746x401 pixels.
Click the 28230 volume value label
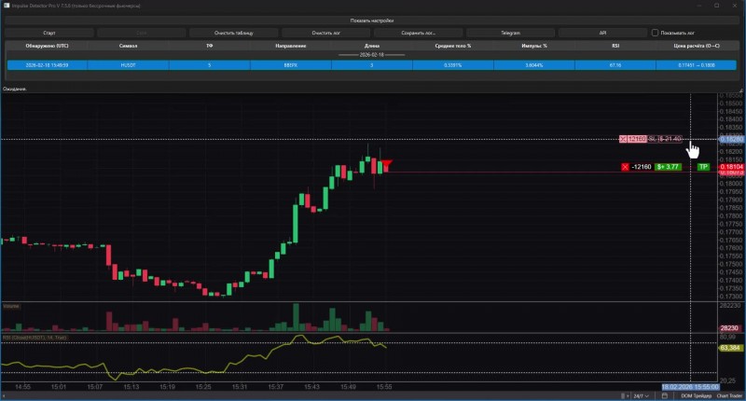pos(729,328)
